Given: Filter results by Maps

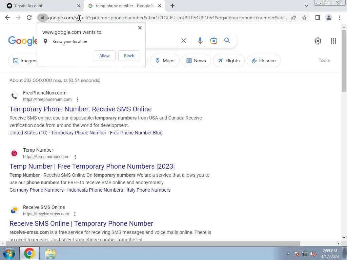Looking at the screenshot, I should pos(165,61).
